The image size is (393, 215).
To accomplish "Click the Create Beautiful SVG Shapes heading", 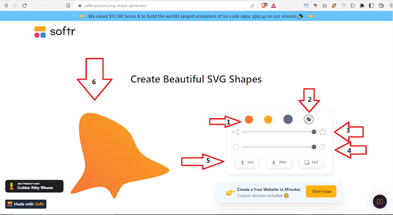I will click(x=196, y=80).
